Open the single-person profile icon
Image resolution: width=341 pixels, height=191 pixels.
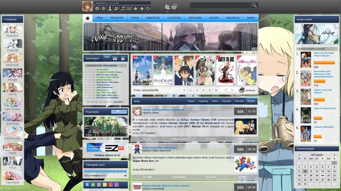(x=110, y=8)
